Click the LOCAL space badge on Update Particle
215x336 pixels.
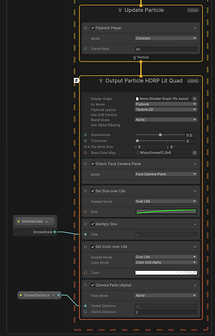(x=193, y=10)
